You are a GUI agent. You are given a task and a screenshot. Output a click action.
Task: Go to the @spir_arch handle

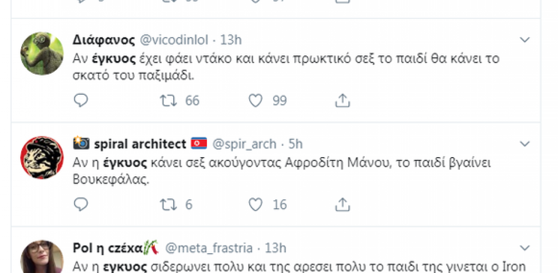tap(244, 144)
